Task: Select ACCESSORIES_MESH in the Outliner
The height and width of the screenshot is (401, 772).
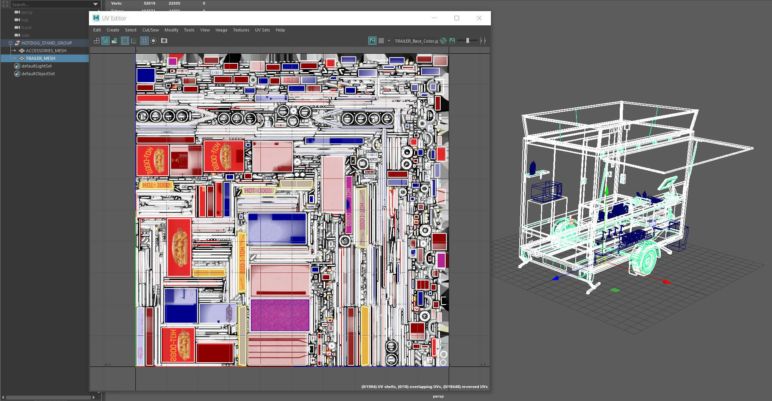Action: point(46,51)
